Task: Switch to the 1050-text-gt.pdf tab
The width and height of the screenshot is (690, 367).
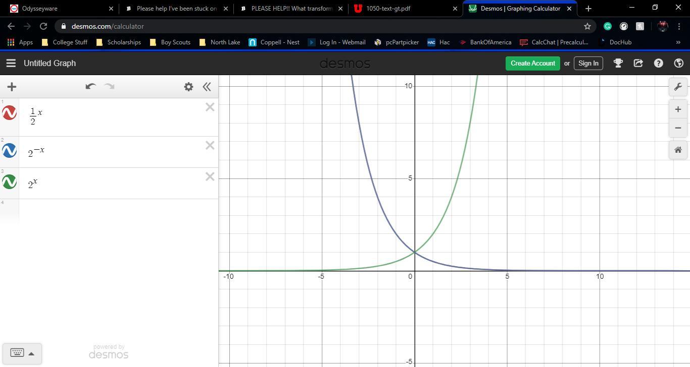Action: click(406, 9)
